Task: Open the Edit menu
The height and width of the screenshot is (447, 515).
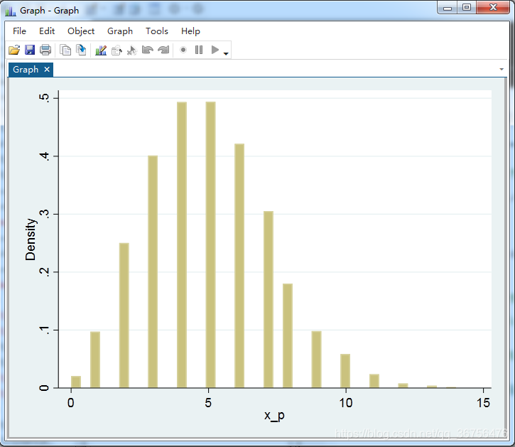Action: (x=47, y=31)
